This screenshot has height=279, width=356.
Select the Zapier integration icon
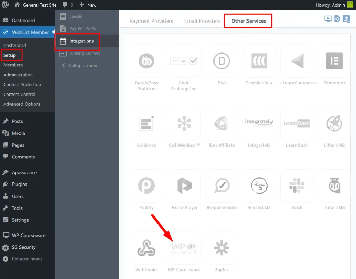point(221,248)
